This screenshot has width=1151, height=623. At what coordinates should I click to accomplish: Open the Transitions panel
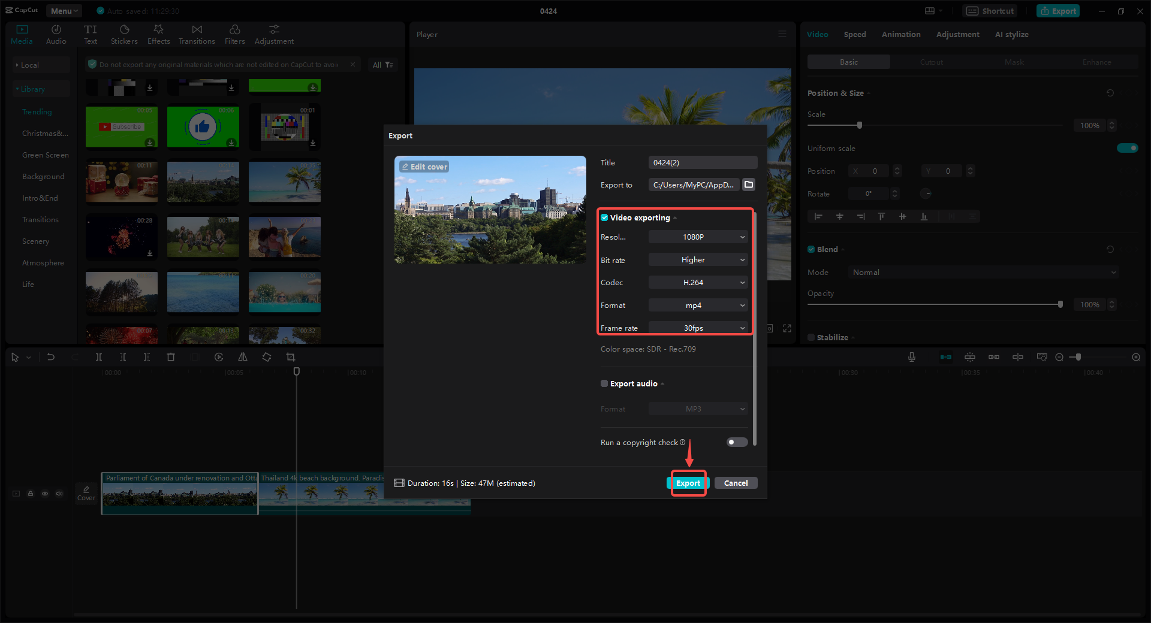click(197, 33)
